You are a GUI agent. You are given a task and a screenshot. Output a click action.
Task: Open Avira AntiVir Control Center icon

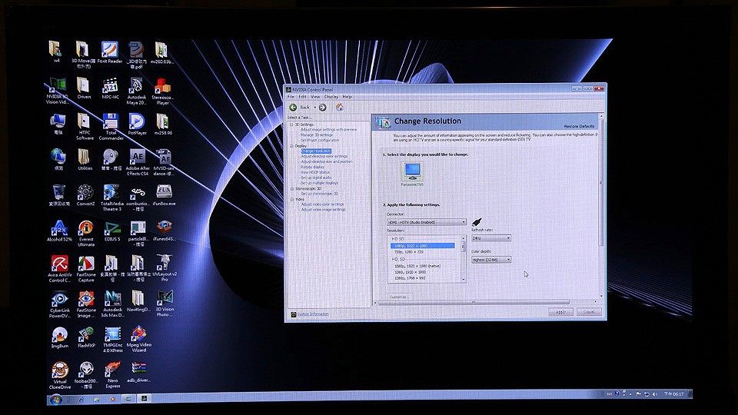coord(60,269)
